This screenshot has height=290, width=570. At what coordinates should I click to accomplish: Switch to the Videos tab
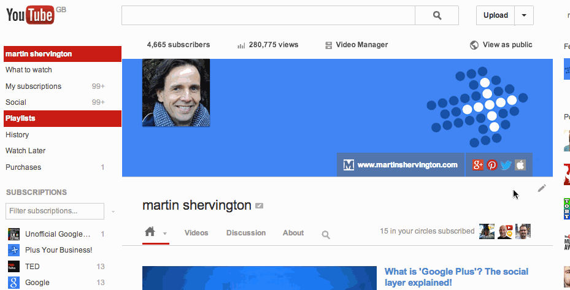[196, 233]
